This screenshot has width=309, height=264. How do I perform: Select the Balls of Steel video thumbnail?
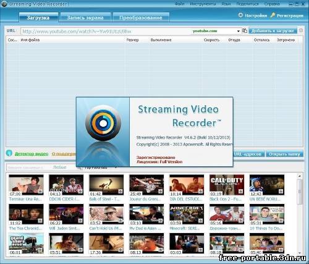click(x=106, y=185)
